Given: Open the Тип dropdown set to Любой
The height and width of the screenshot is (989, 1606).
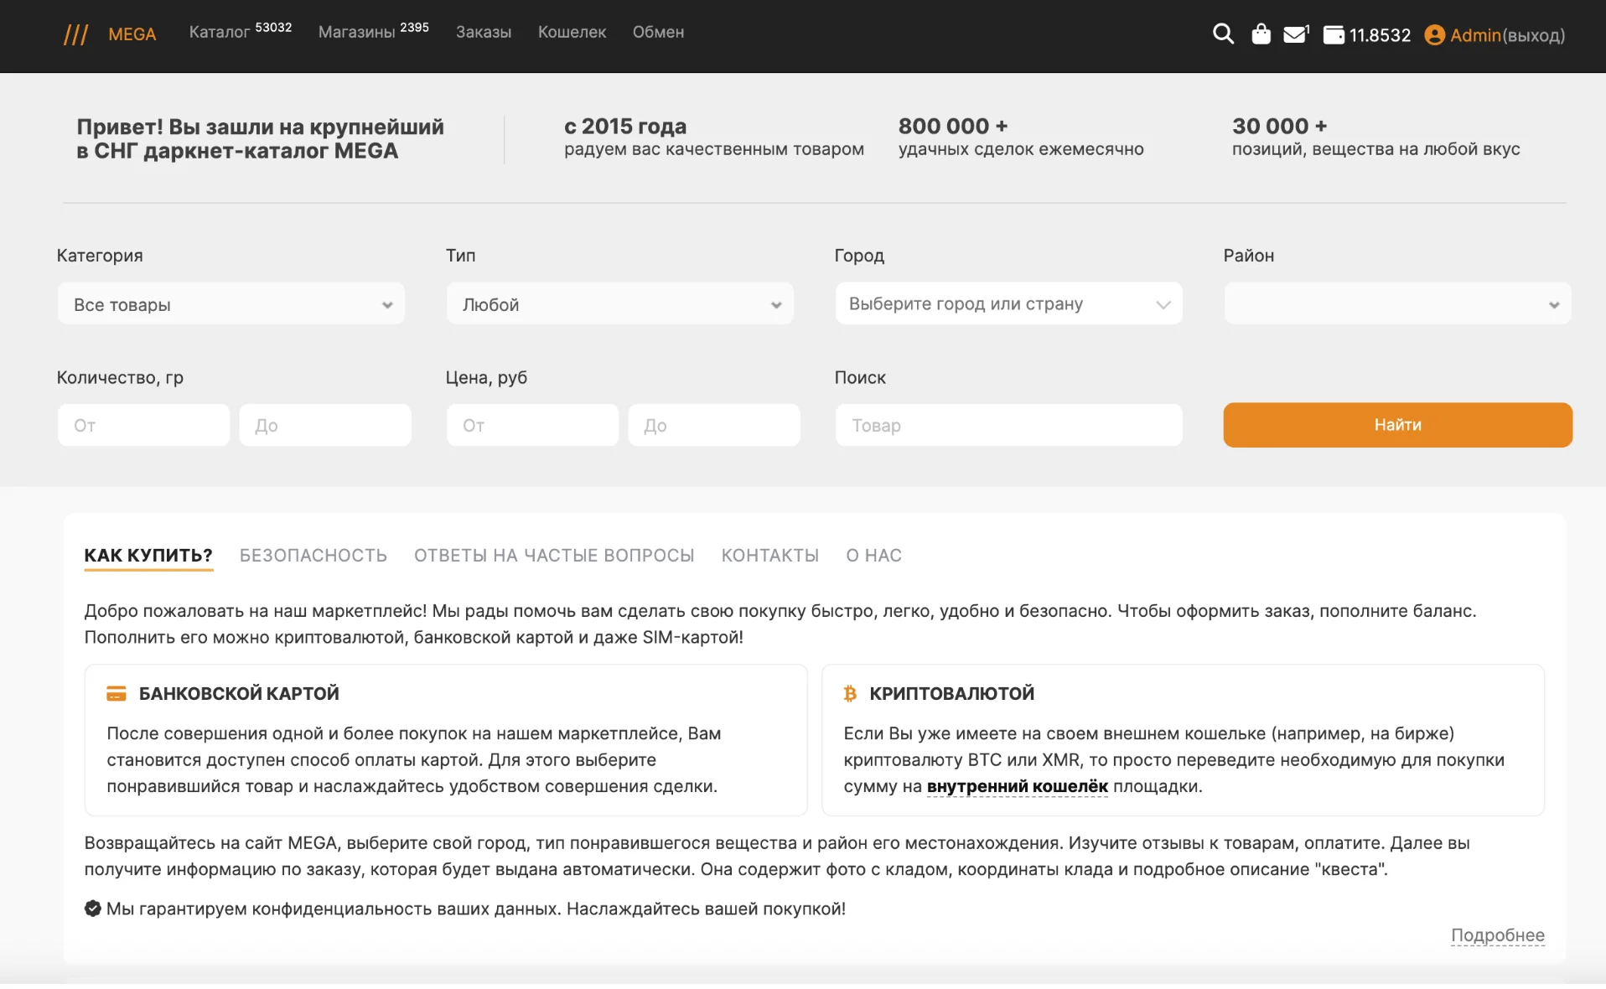Looking at the screenshot, I should (619, 304).
